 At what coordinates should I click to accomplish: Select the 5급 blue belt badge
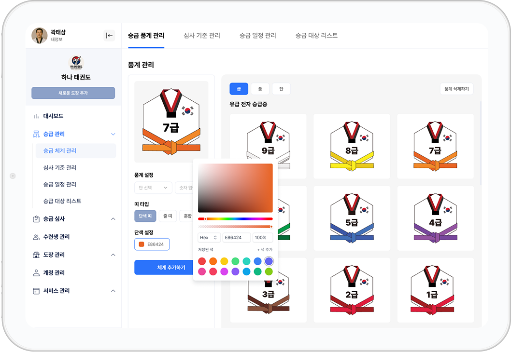pos(352,218)
